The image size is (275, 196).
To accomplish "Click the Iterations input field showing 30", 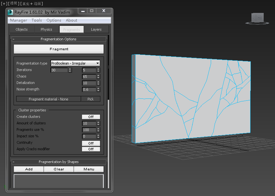I will tap(59, 70).
